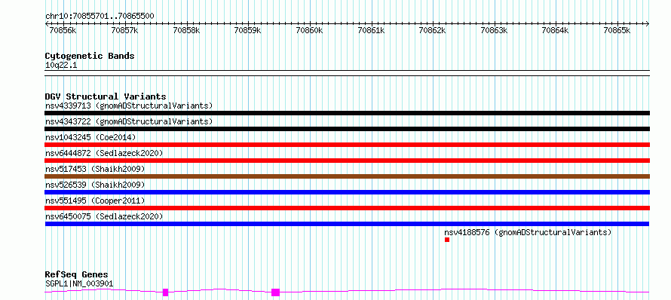
Task: Click the 70859k ruler tick label
Action: (x=248, y=30)
